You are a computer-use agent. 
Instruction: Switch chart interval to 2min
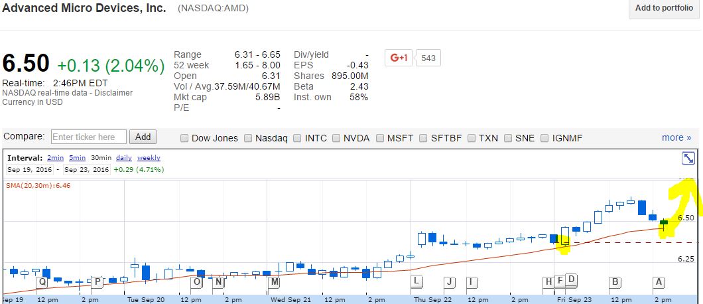pyautogui.click(x=56, y=158)
